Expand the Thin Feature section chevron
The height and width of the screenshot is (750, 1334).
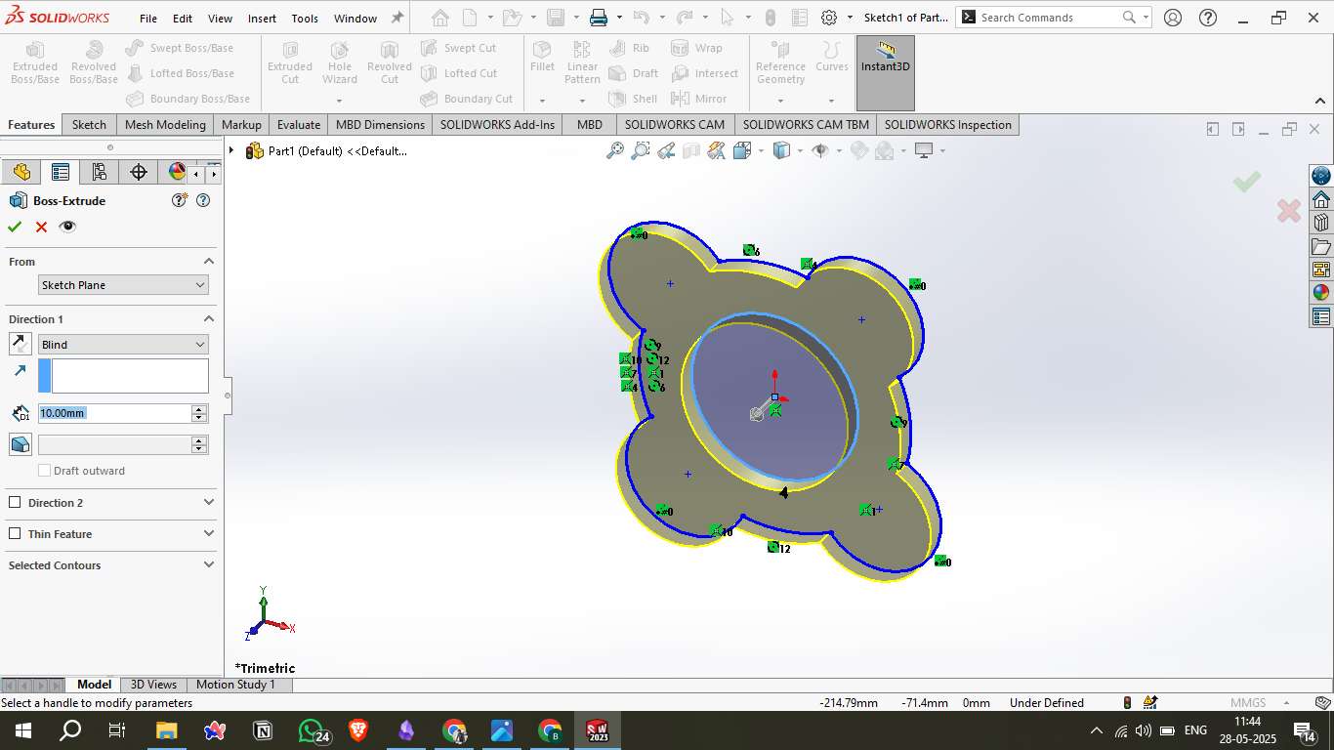208,534
